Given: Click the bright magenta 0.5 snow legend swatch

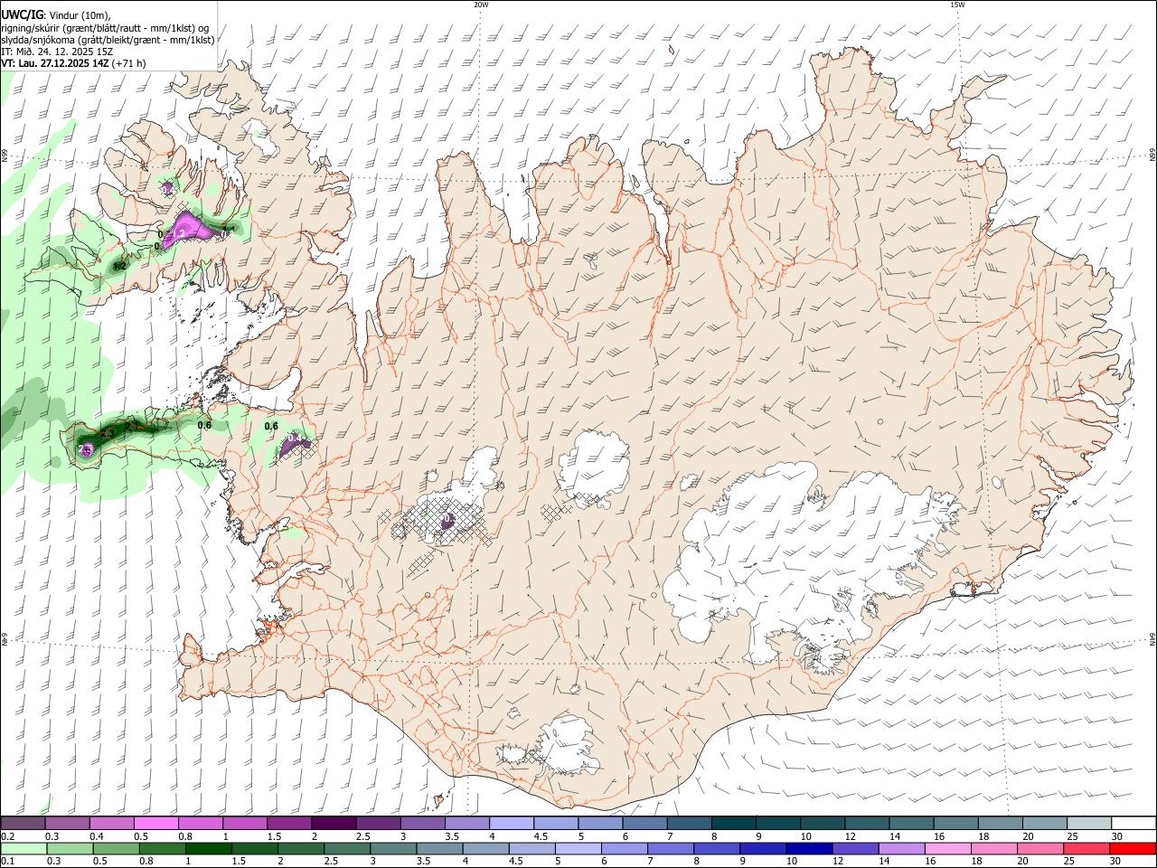Looking at the screenshot, I should 155,823.
